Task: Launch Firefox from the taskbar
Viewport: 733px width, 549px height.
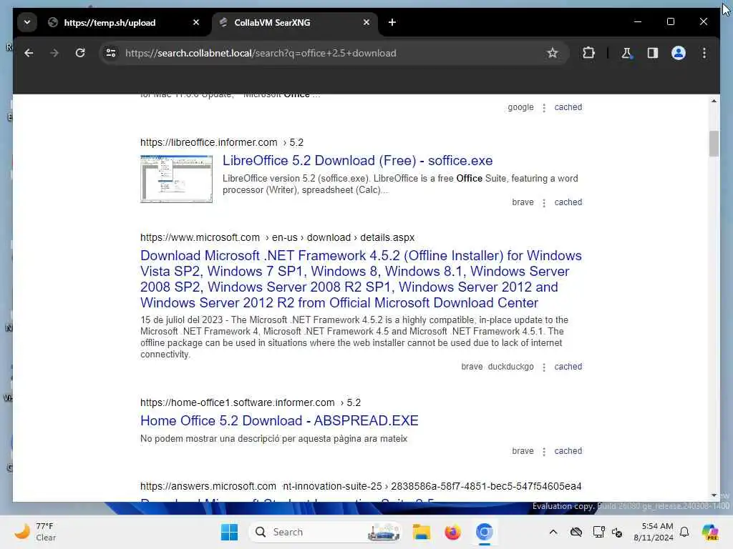Action: point(452,532)
